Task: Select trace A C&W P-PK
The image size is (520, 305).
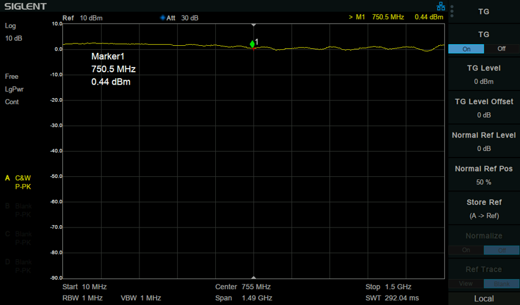Action: [19, 182]
